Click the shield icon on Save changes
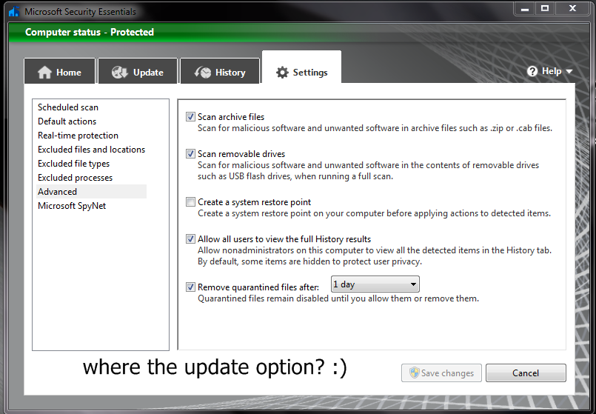The image size is (596, 414). click(x=414, y=373)
